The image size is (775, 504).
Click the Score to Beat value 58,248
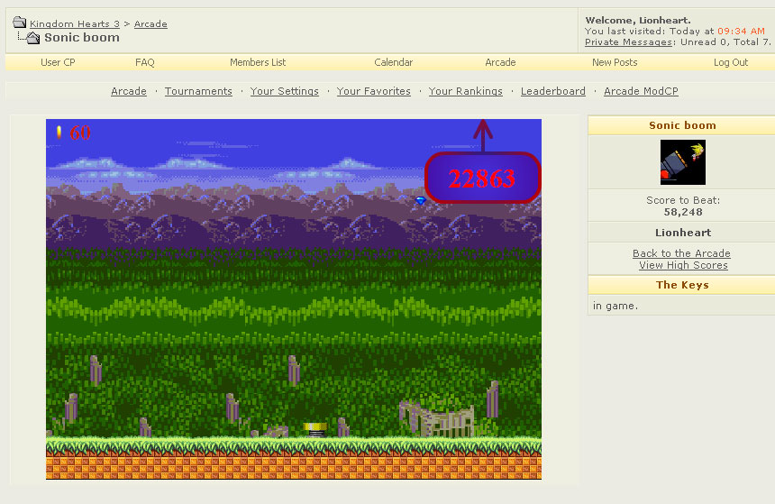[x=683, y=212]
